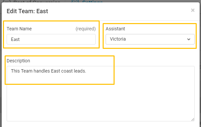Open the Cost of Conversion tab

pos(37,1)
